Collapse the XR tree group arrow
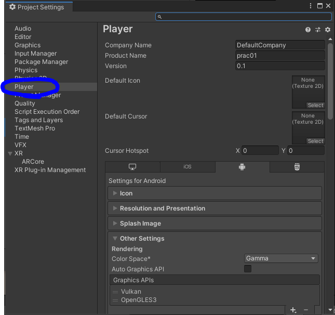 (x=10, y=153)
